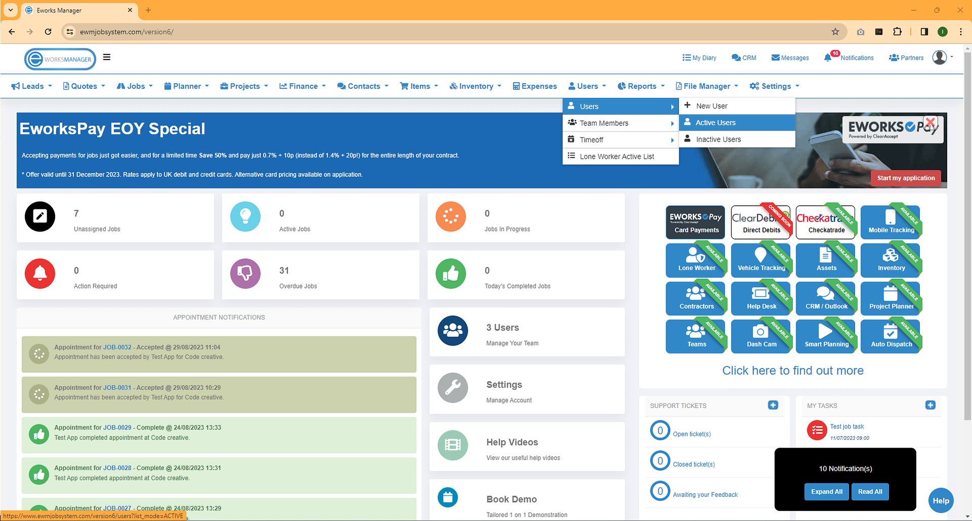Image resolution: width=972 pixels, height=521 pixels.
Task: Click the Unassigned Jobs pencil icon
Action: pos(40,216)
